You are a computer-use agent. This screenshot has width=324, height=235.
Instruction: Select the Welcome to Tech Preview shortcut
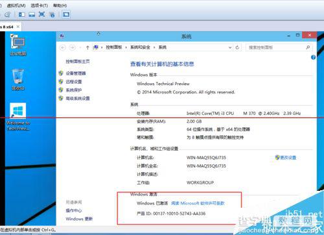coord(18,117)
